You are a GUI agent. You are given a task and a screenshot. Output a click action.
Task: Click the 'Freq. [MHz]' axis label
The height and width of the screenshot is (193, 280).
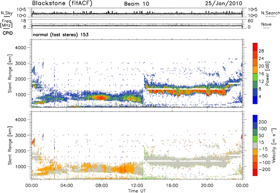click(7, 23)
